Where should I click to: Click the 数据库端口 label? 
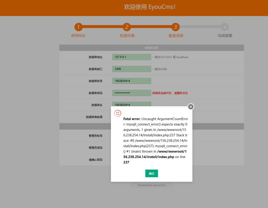coord(96,69)
